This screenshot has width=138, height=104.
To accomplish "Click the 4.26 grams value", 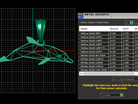I will [113, 52].
